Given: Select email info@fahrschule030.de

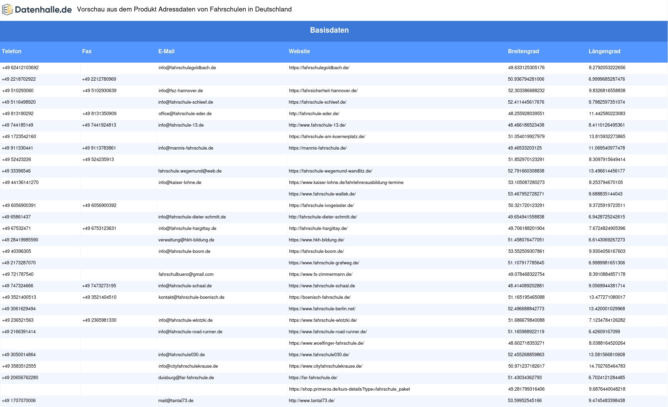Looking at the screenshot, I should tap(182, 355).
